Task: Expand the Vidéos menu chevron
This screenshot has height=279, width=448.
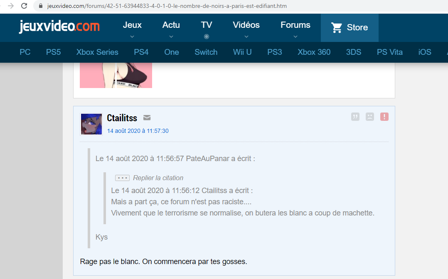Action: 246,37
